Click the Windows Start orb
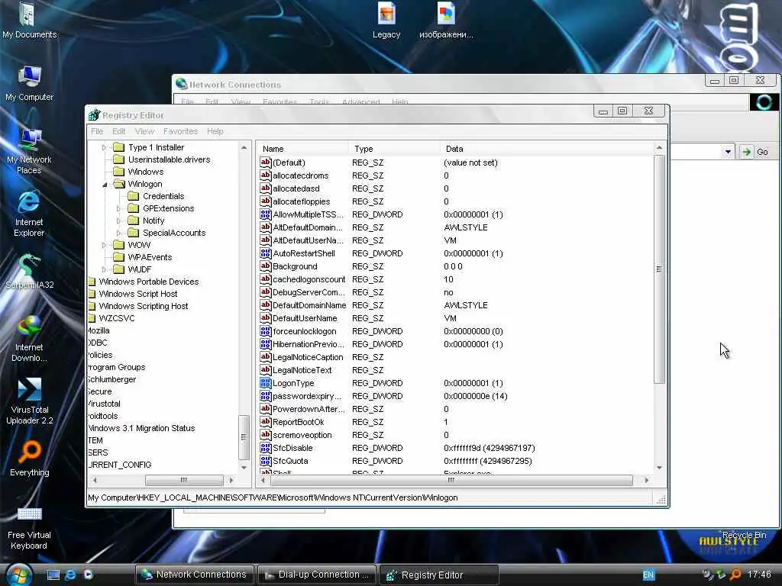This screenshot has height=586, width=782. coord(19,575)
